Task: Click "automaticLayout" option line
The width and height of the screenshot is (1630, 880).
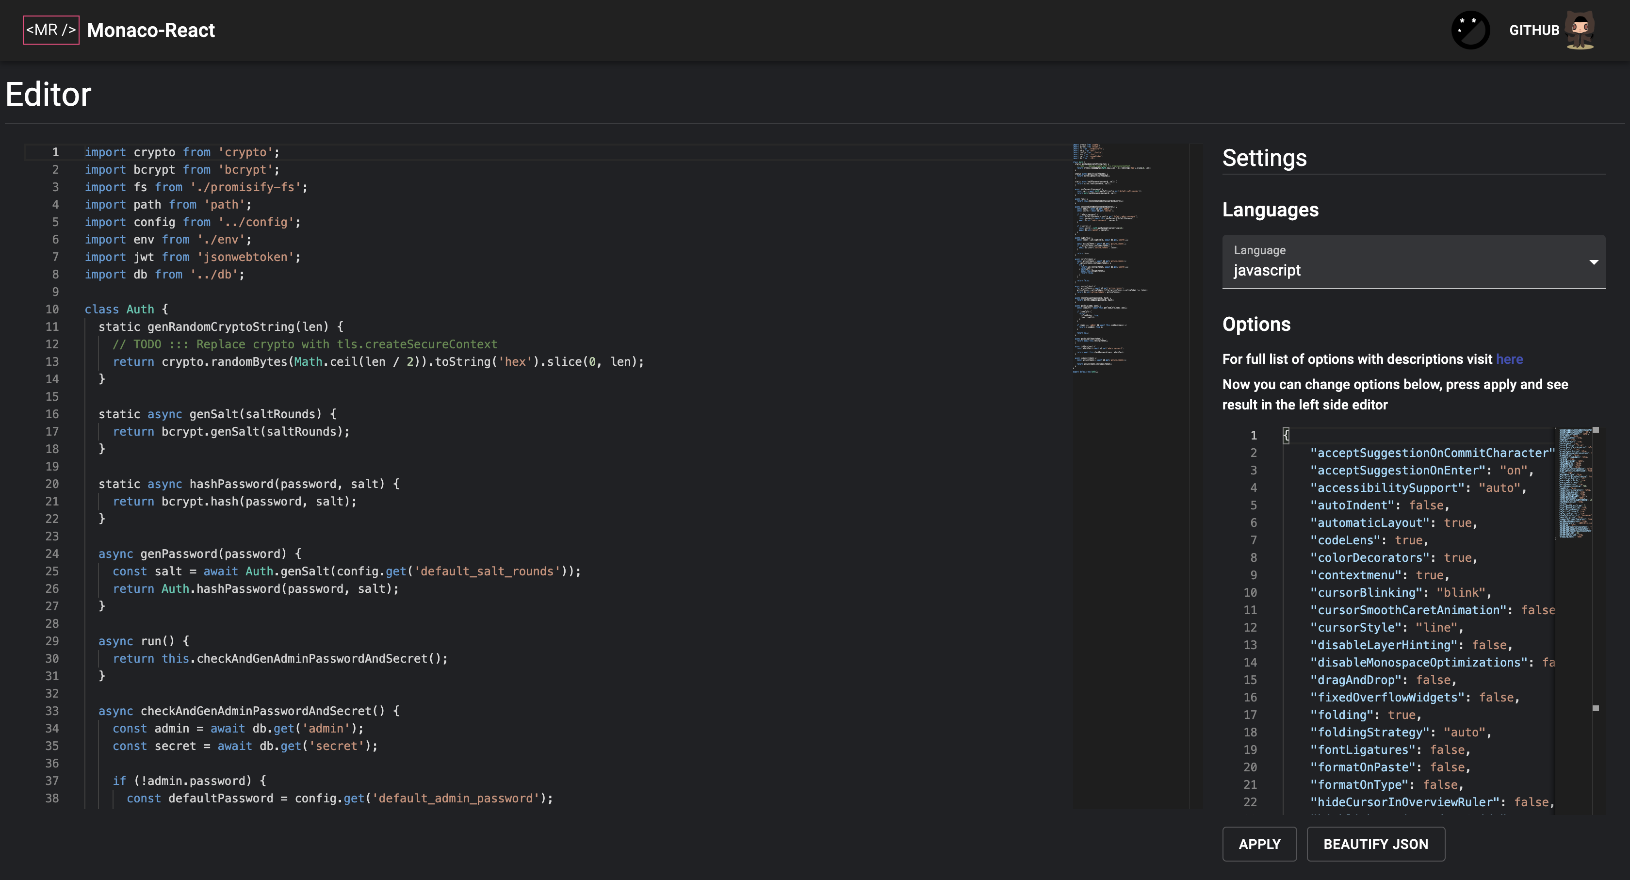Action: pos(1393,522)
